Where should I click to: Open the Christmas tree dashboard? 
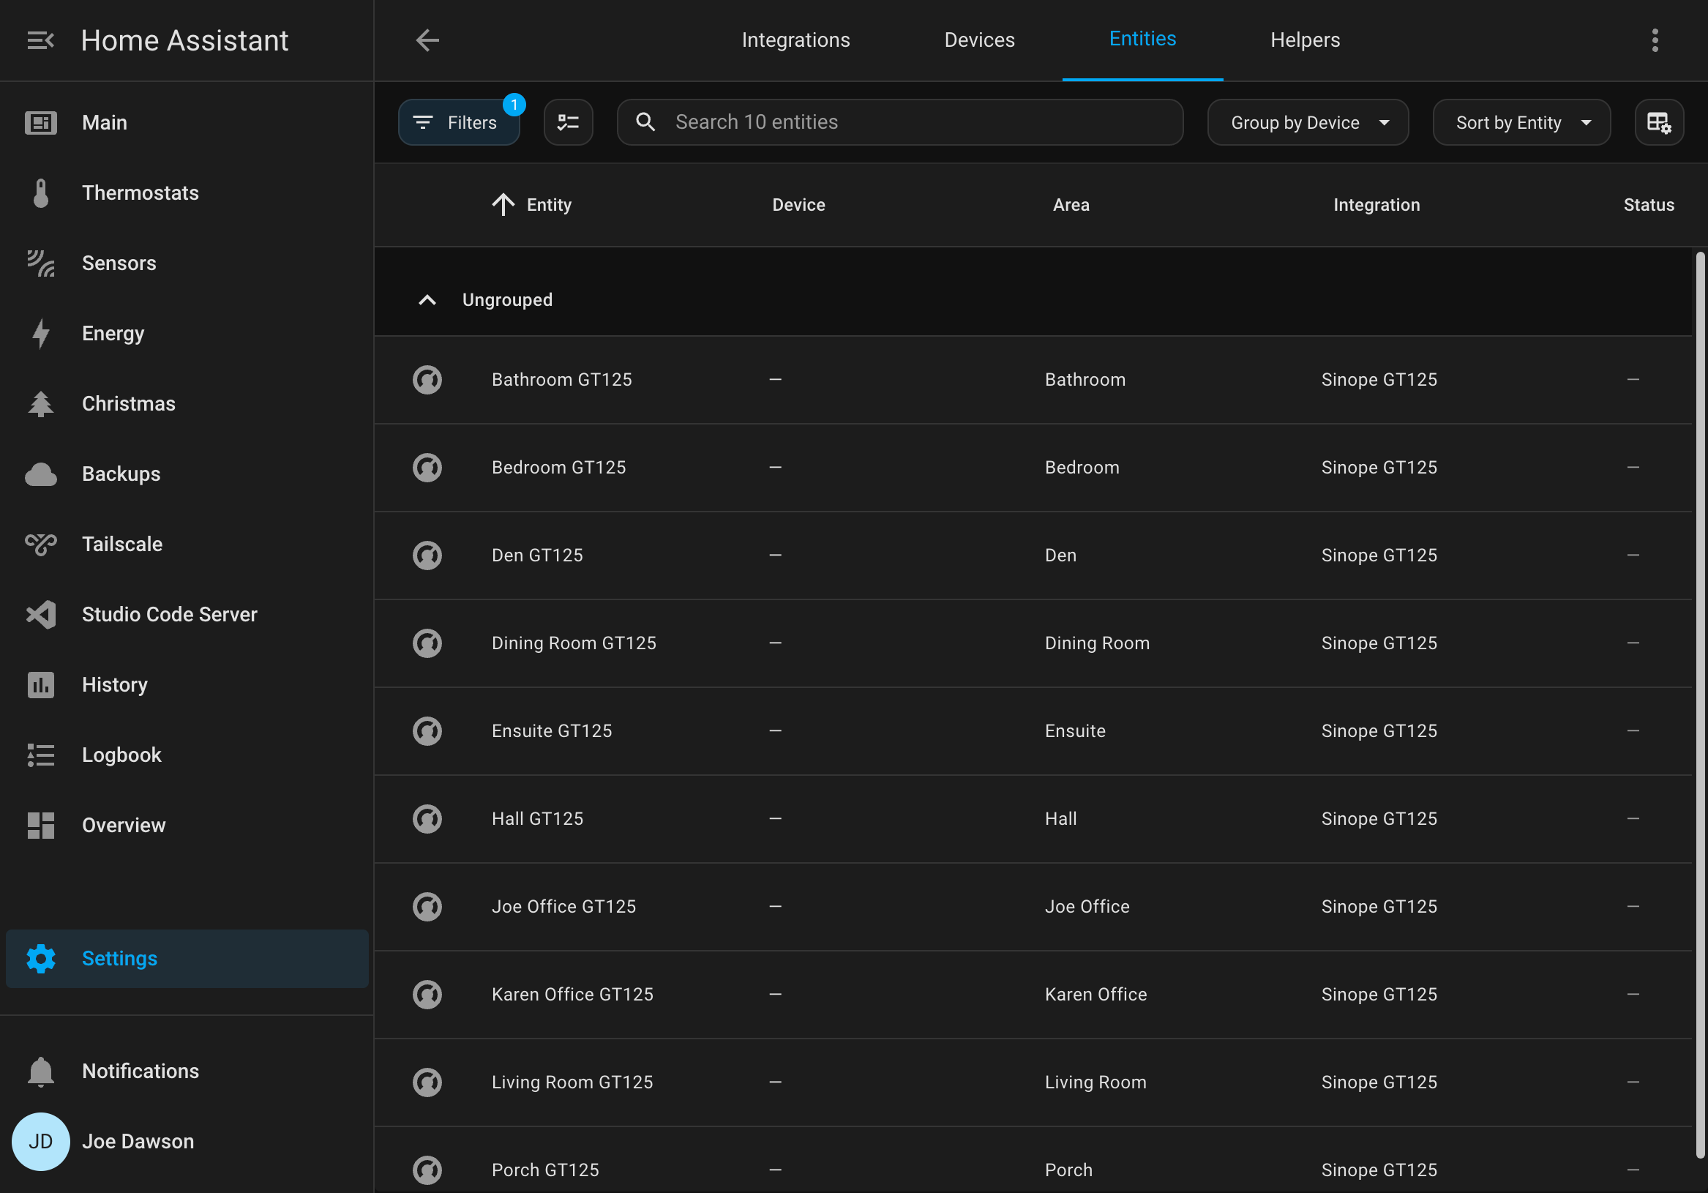coord(187,404)
